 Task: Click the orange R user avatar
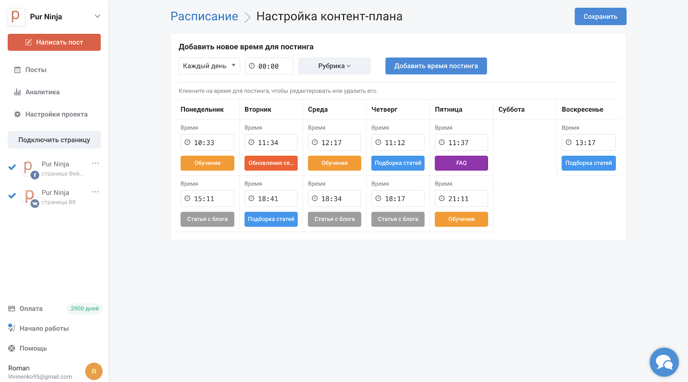(94, 371)
